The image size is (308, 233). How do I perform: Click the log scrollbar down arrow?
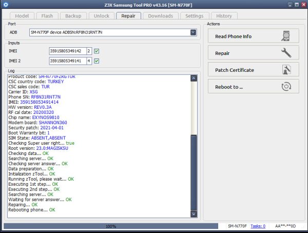pos(194,214)
